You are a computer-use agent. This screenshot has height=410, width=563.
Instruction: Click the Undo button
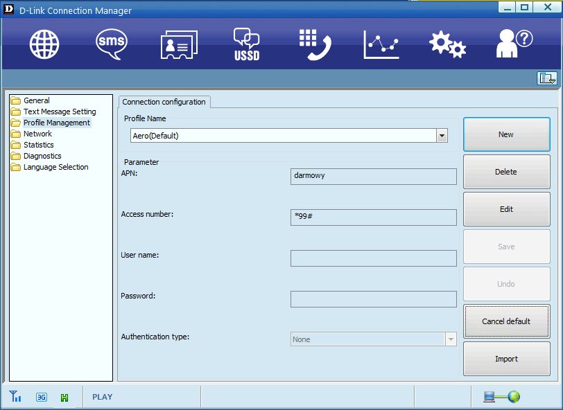[x=507, y=284]
